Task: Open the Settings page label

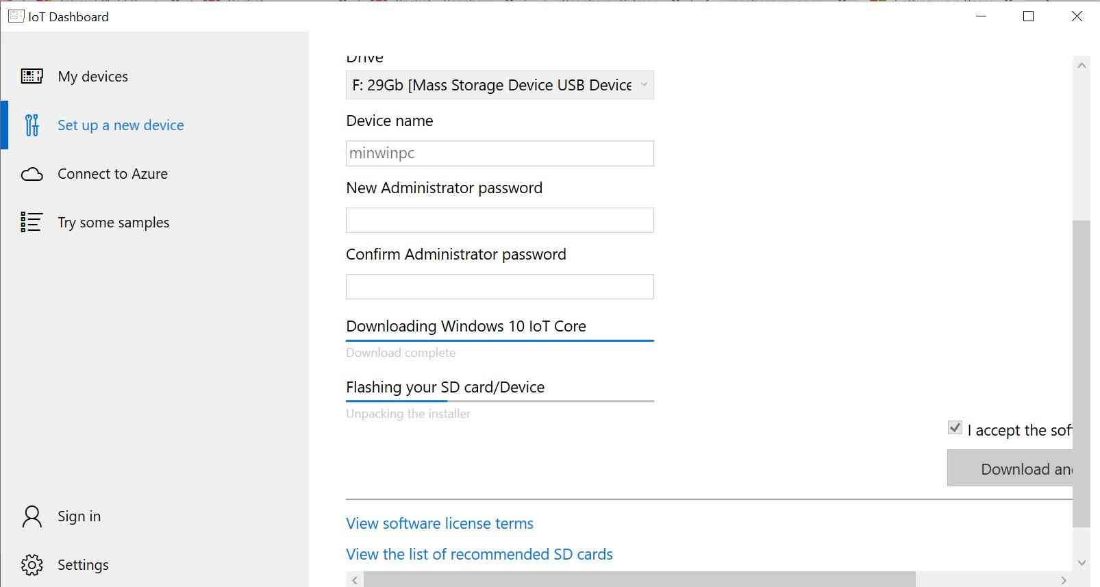Action: click(83, 565)
